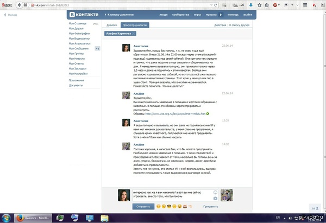Click К списку друзей link
This screenshot has width=326, height=223.
point(239,25)
